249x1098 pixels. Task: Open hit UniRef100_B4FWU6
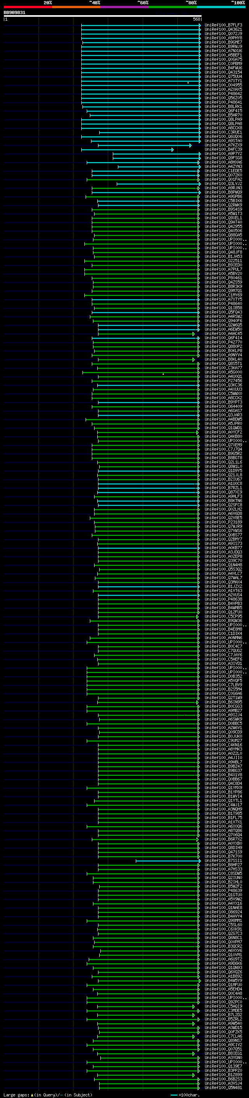[x=223, y=68]
